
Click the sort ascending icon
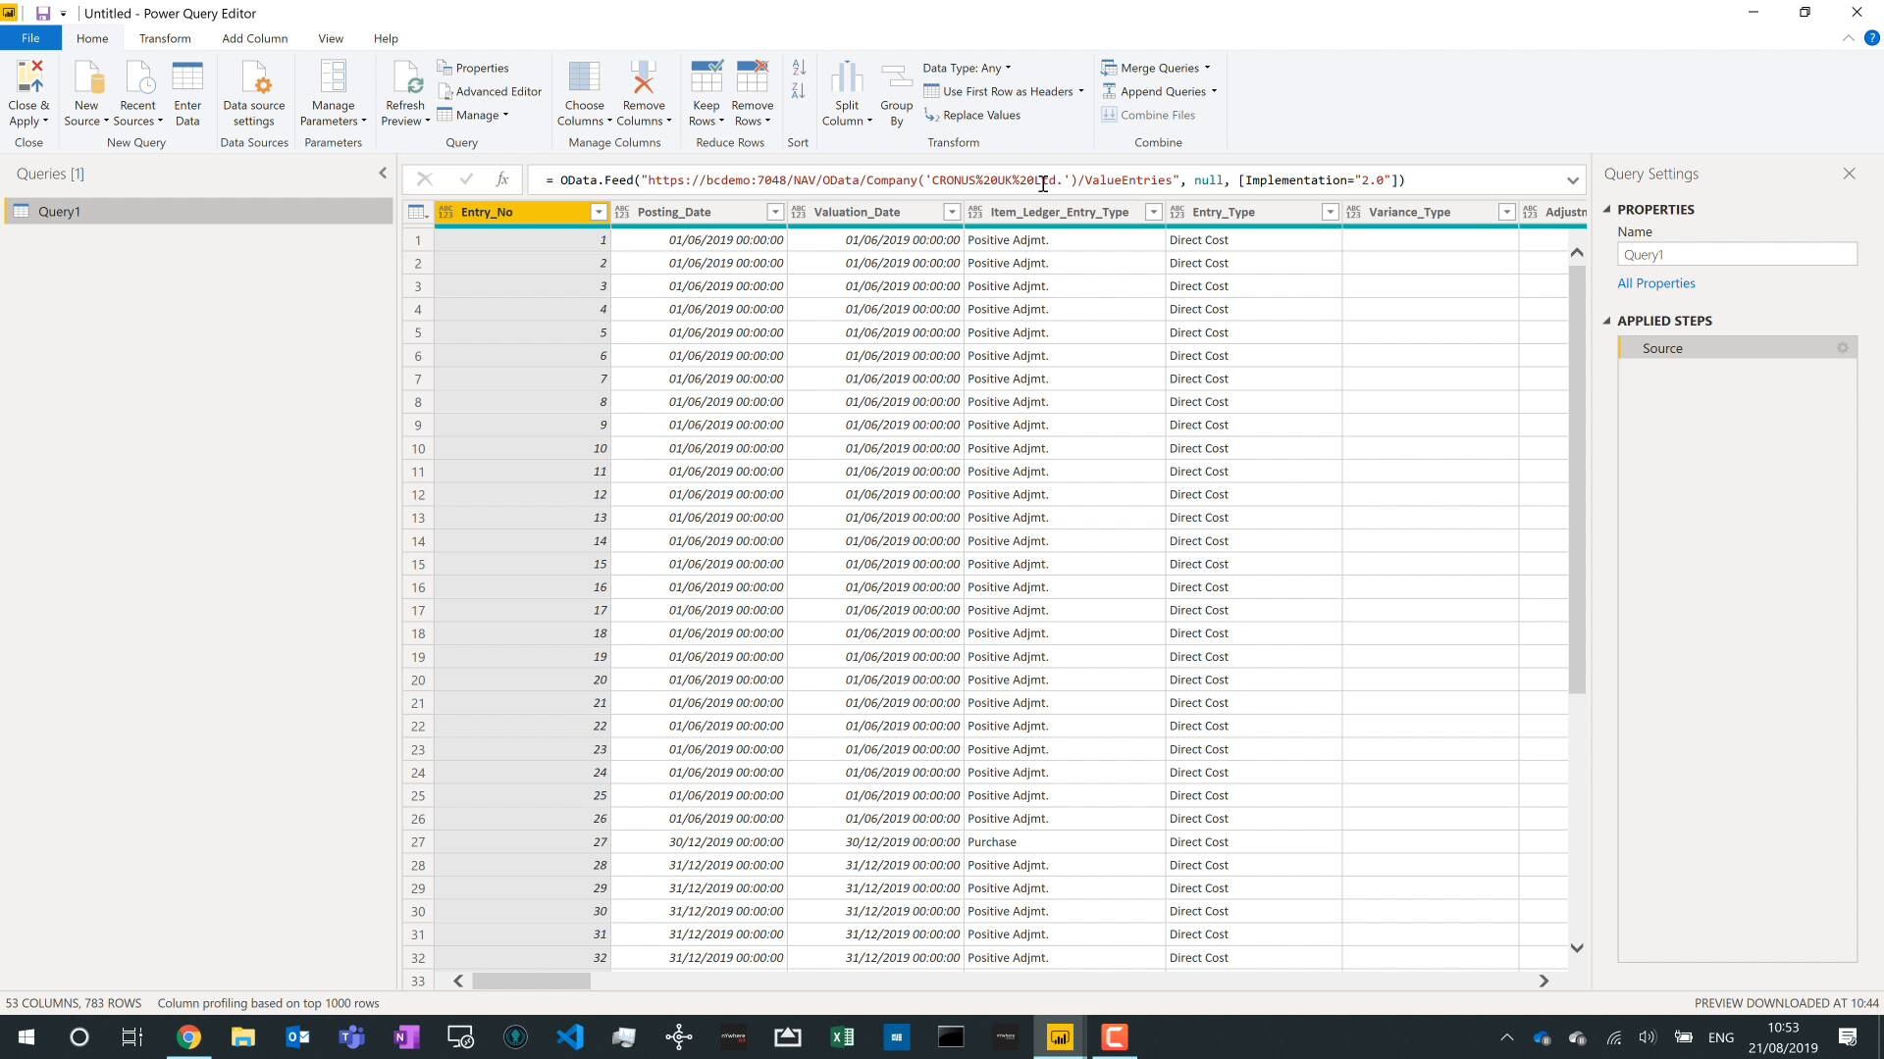click(x=799, y=68)
